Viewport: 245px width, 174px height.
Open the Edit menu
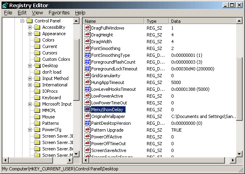[x=22, y=13]
